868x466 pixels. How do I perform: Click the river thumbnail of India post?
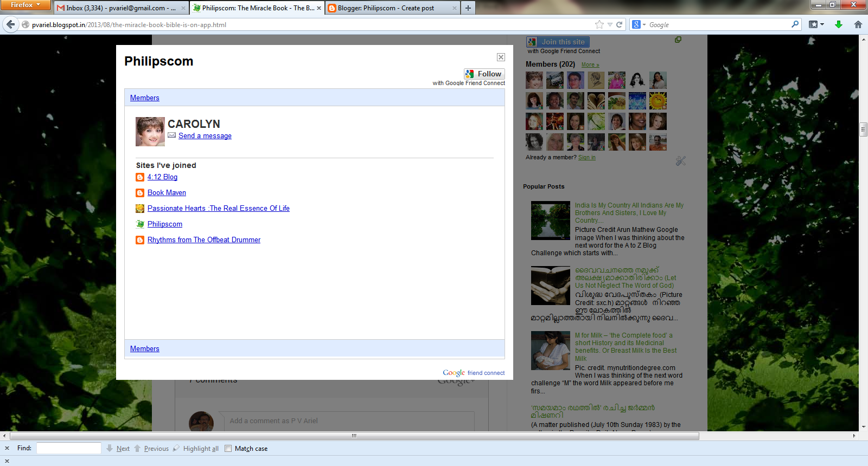click(x=551, y=221)
